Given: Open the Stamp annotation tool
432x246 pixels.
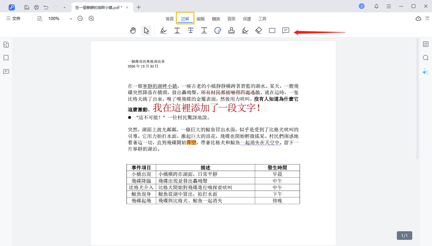Looking at the screenshot, I should [x=231, y=30].
